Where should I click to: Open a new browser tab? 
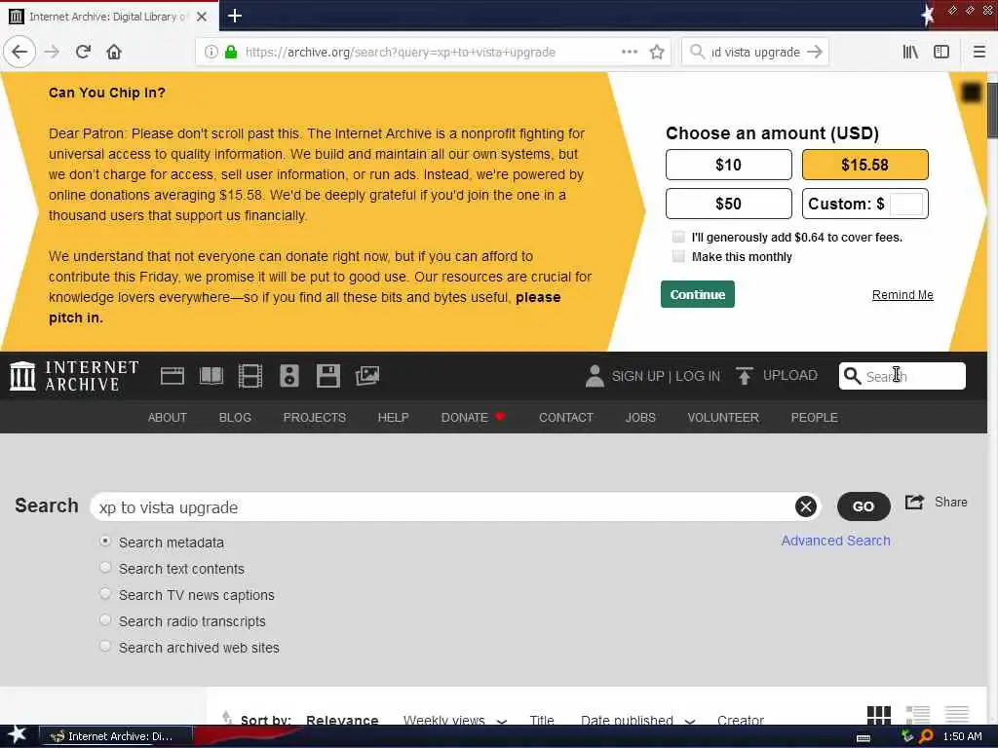pos(234,16)
